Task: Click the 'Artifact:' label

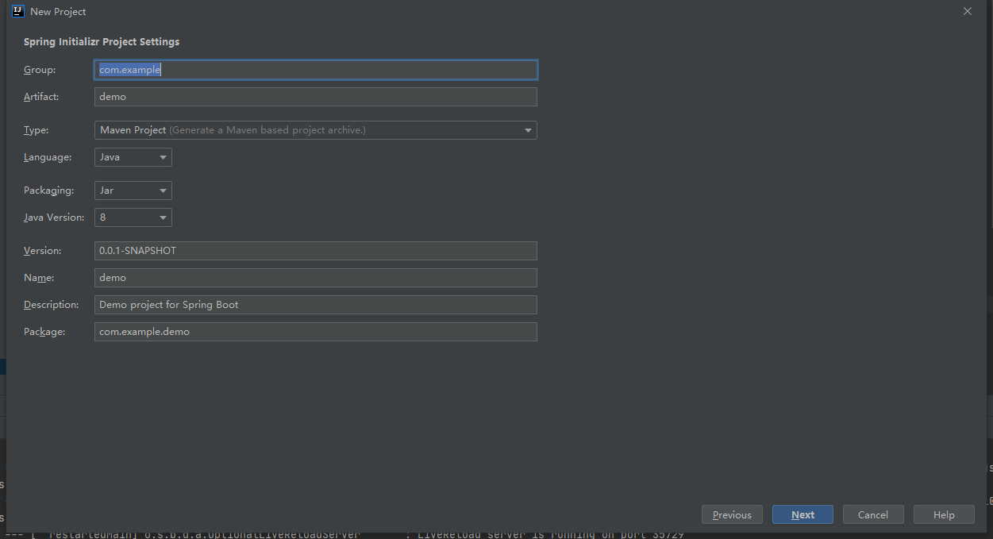Action: pyautogui.click(x=41, y=97)
